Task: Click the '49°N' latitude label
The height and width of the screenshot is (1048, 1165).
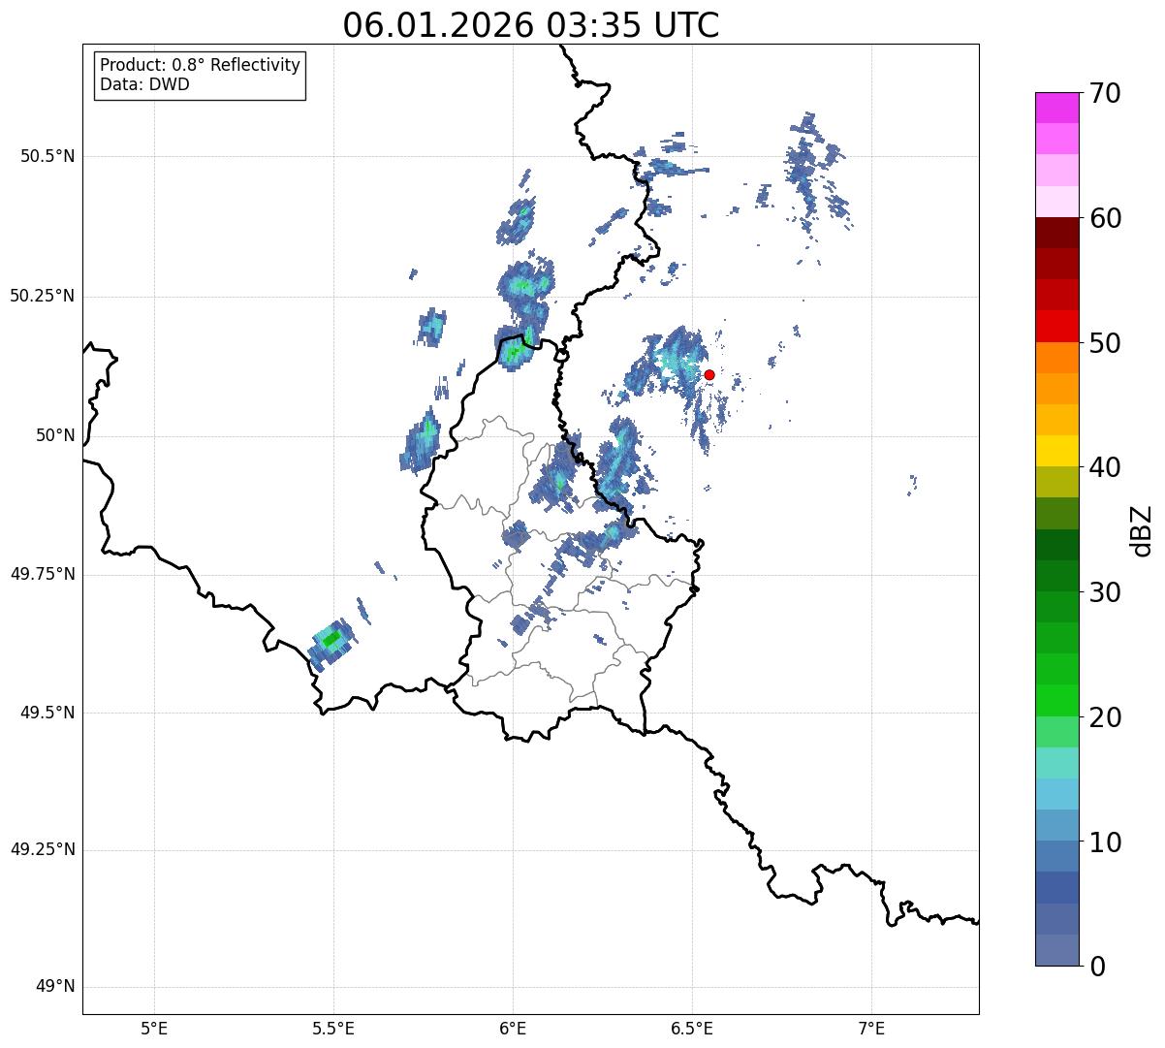Action: click(55, 987)
